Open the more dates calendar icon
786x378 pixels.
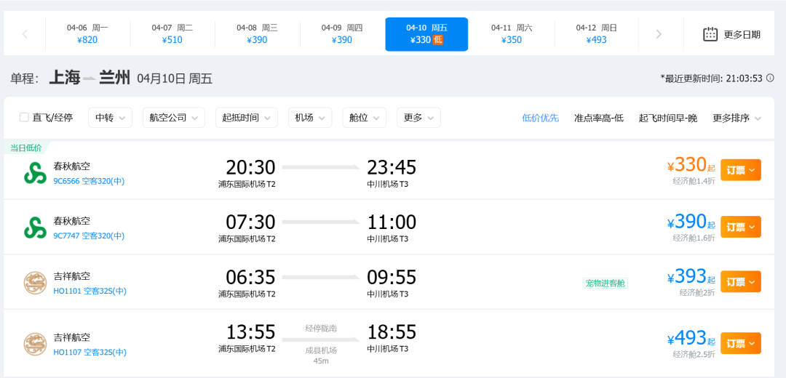(x=710, y=34)
